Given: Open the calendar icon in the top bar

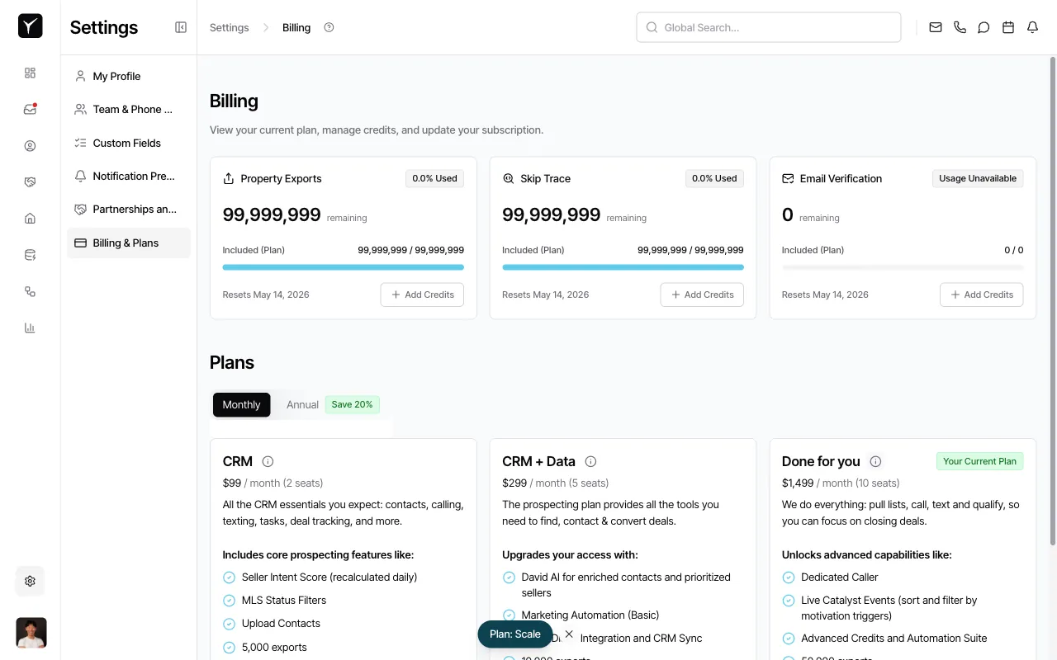Looking at the screenshot, I should (x=1007, y=26).
